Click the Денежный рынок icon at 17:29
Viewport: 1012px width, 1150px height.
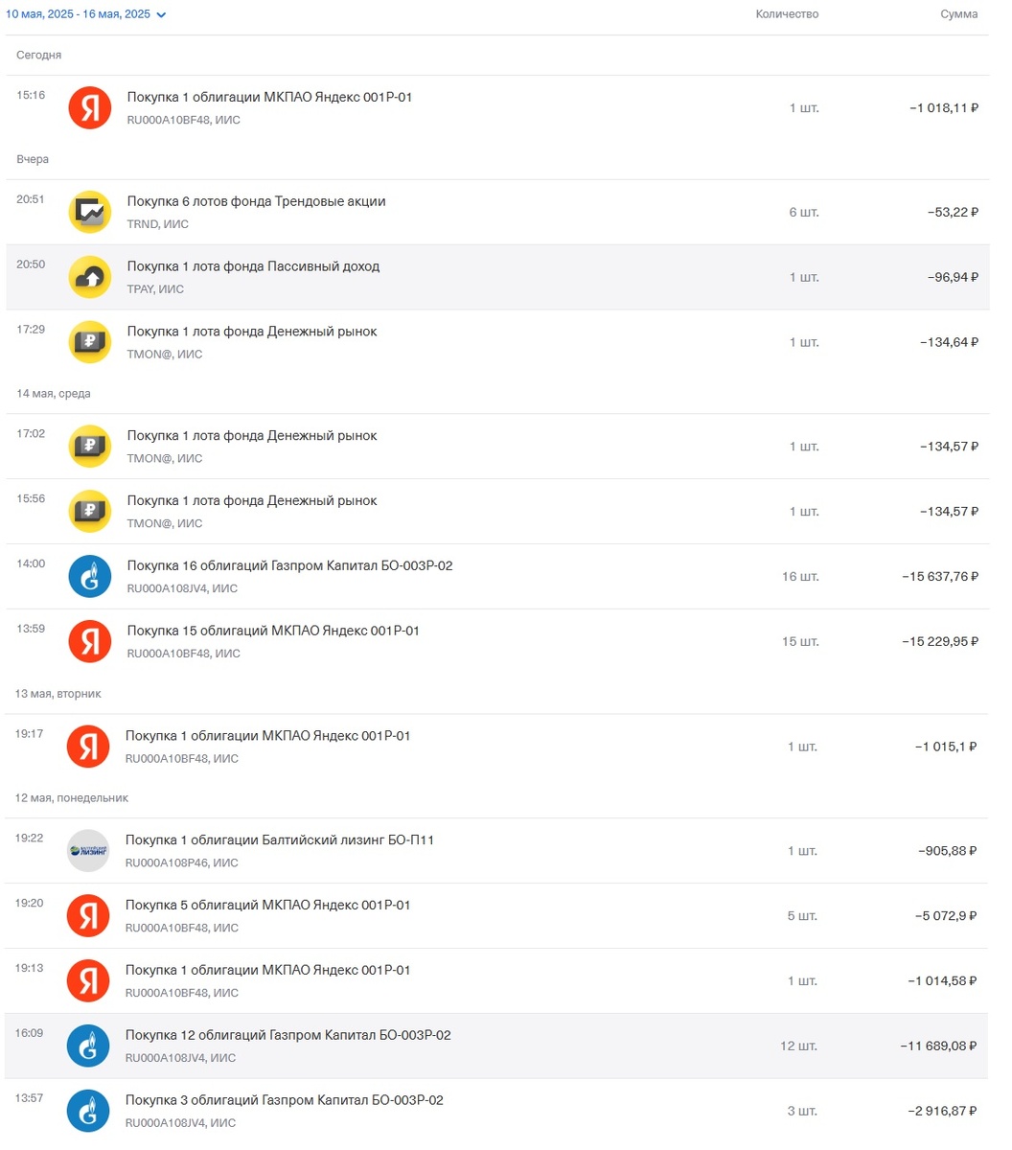[90, 342]
